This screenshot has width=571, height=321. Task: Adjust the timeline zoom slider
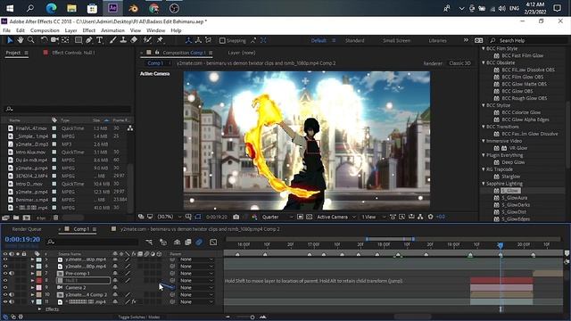(252, 317)
